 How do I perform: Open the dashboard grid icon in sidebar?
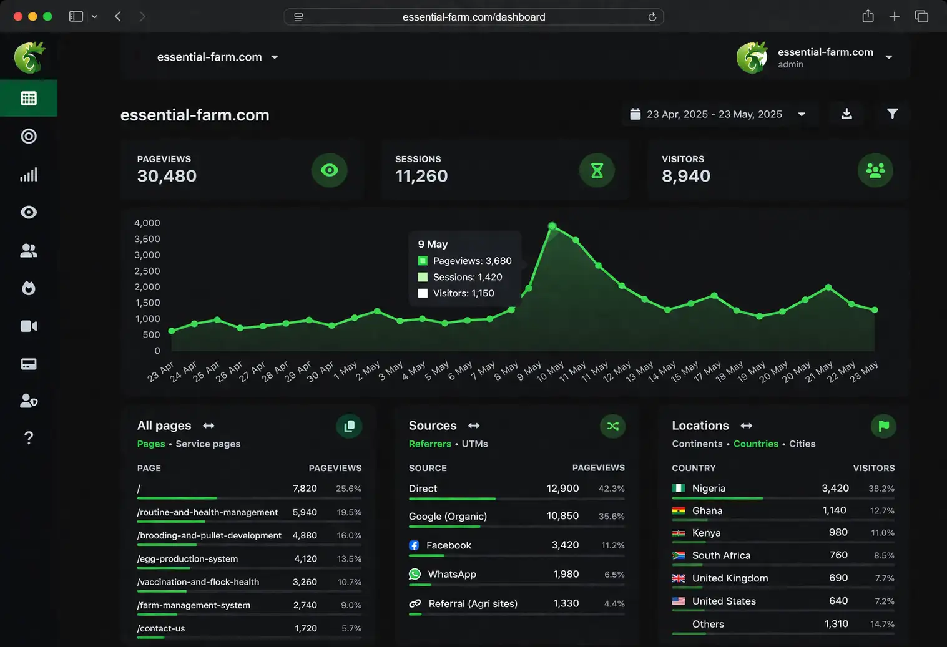click(29, 98)
